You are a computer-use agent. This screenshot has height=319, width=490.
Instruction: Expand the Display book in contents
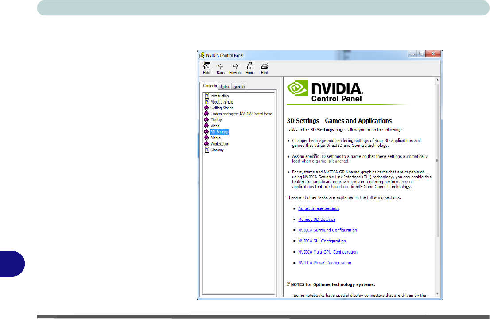206,120
